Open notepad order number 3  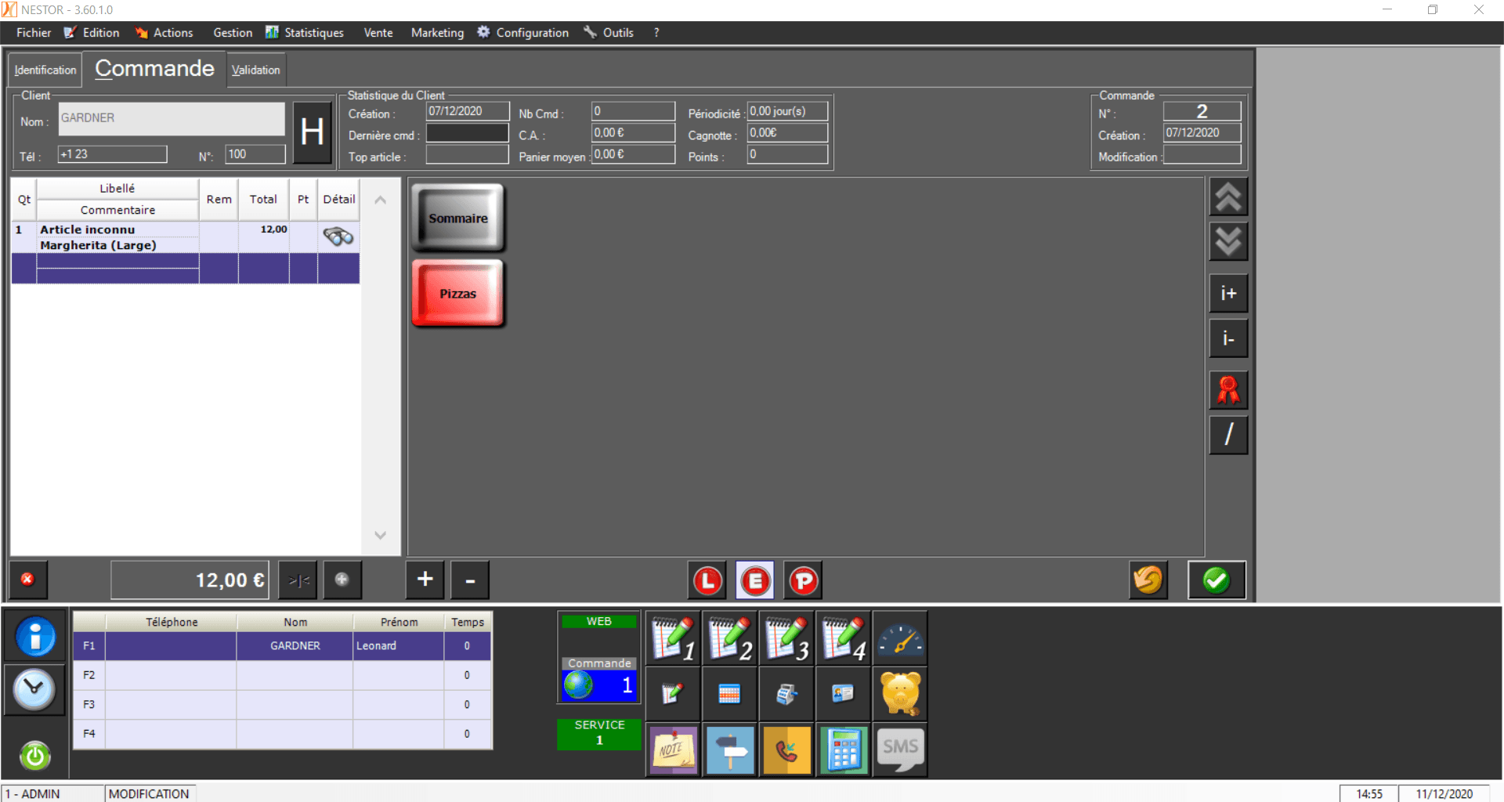click(786, 638)
